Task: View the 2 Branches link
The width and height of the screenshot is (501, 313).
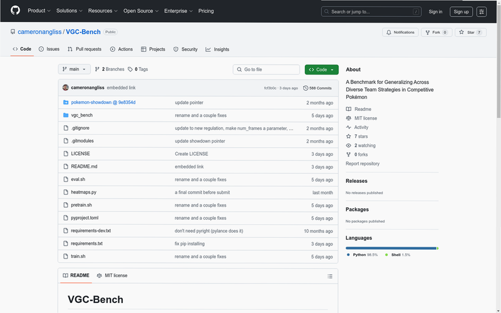Action: point(110,69)
